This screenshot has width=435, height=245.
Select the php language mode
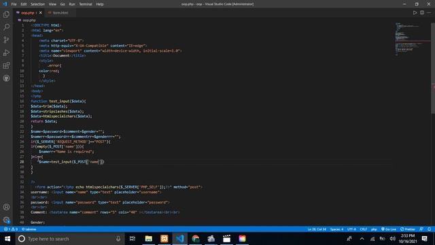tap(374, 229)
